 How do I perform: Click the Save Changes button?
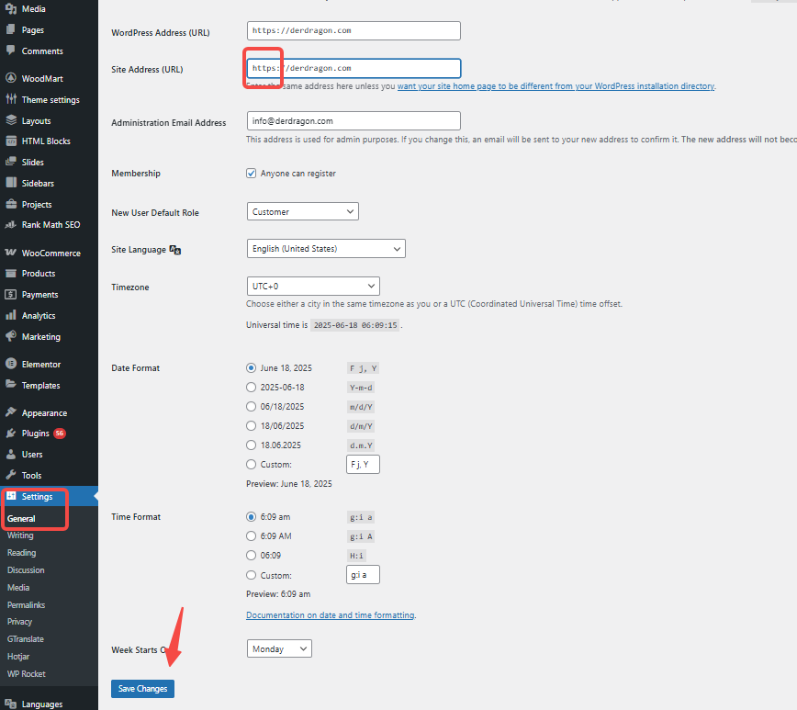(142, 688)
